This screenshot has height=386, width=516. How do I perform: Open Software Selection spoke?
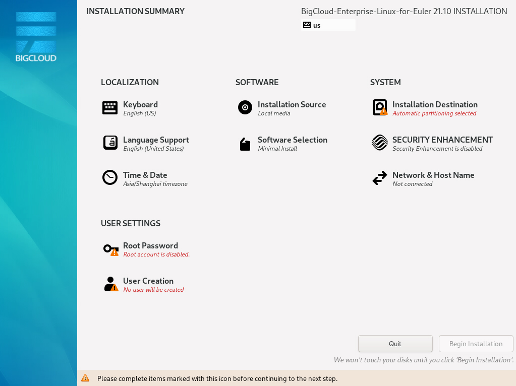pos(293,140)
